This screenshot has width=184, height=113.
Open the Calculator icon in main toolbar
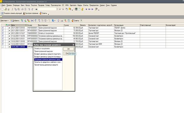pyautogui.click(x=76, y=9)
